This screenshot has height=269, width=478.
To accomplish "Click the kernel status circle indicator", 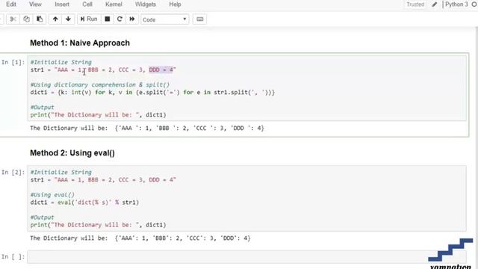I will click(x=474, y=4).
